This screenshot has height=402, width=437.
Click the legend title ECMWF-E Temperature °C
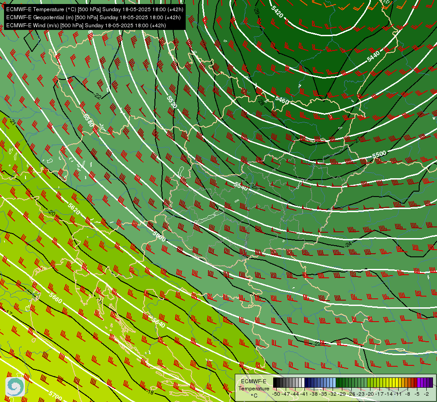[x=254, y=389]
